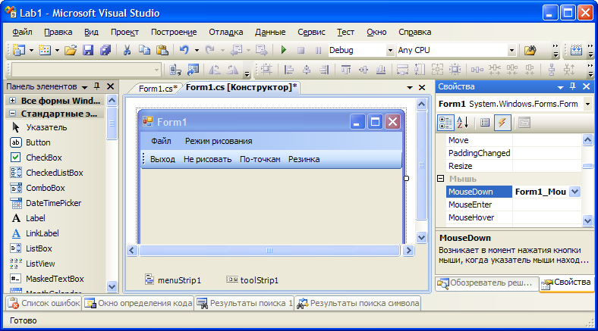Expand the 'Все формы Wind...' toolbox group
Screen dimensions: 598x331
pyautogui.click(x=13, y=101)
